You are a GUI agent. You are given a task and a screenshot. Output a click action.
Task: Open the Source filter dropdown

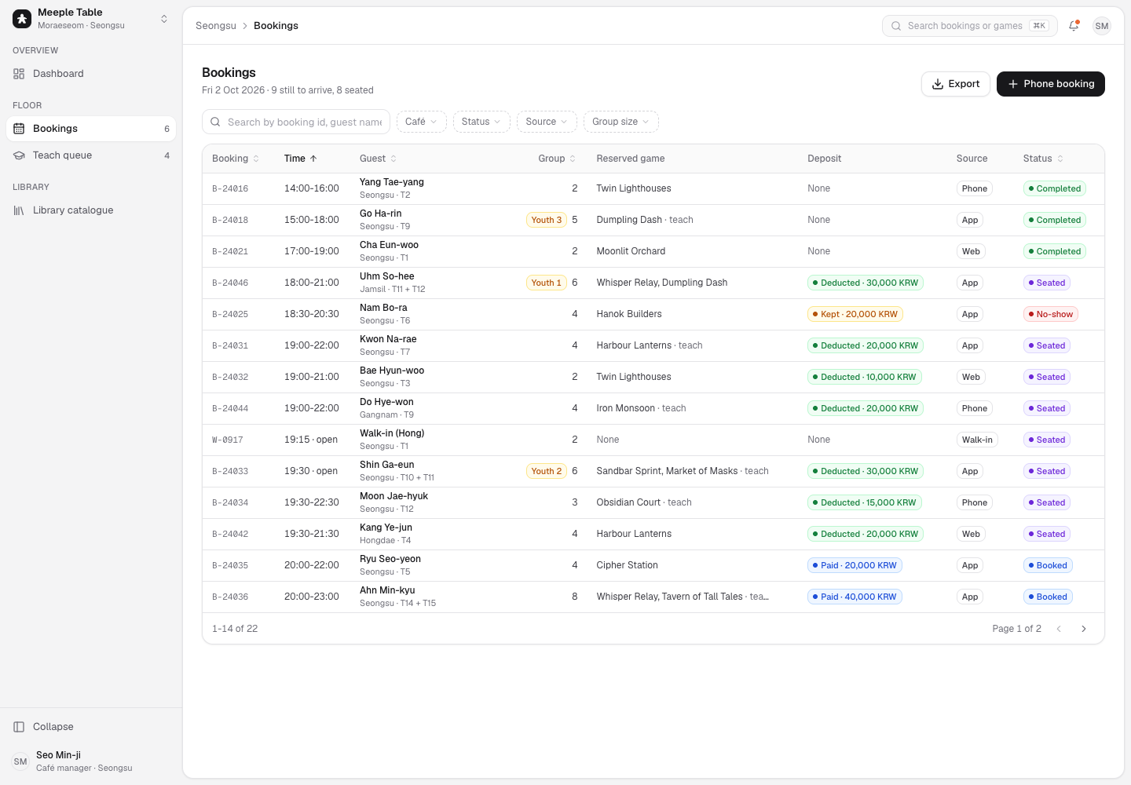[547, 122]
